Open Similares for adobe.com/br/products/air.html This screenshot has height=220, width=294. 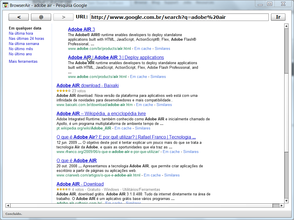pyautogui.click(x=163, y=49)
